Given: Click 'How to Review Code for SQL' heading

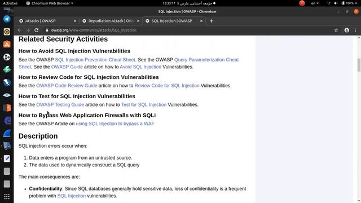Looking at the screenshot, I should [x=89, y=77].
